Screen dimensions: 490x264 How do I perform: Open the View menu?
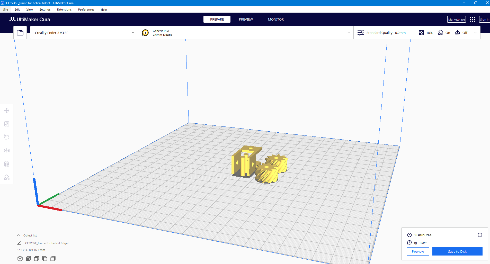click(x=30, y=10)
